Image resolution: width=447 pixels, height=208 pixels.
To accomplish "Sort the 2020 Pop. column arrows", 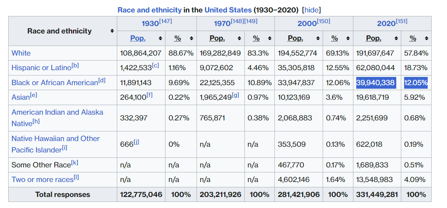I will coord(396,38).
